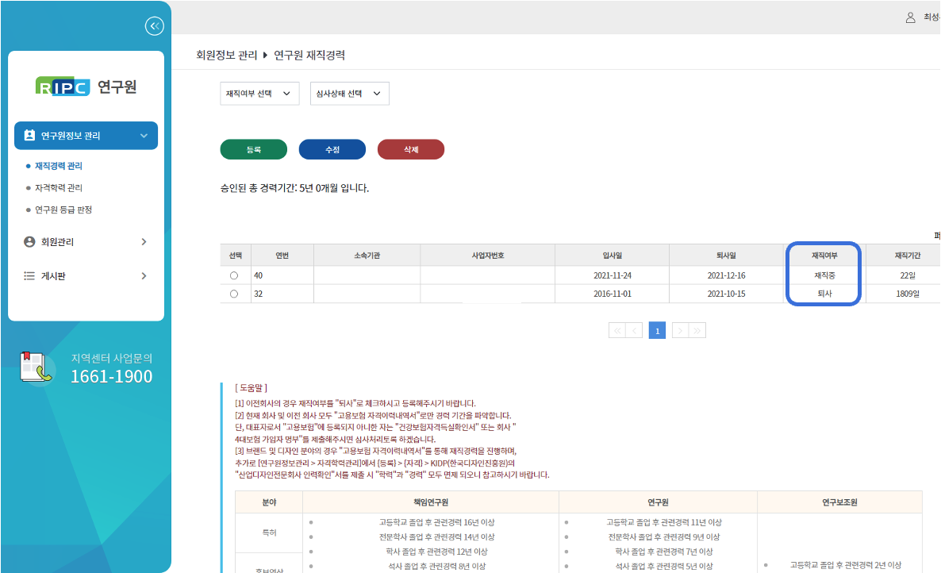Click the 게시판 list icon

29,276
